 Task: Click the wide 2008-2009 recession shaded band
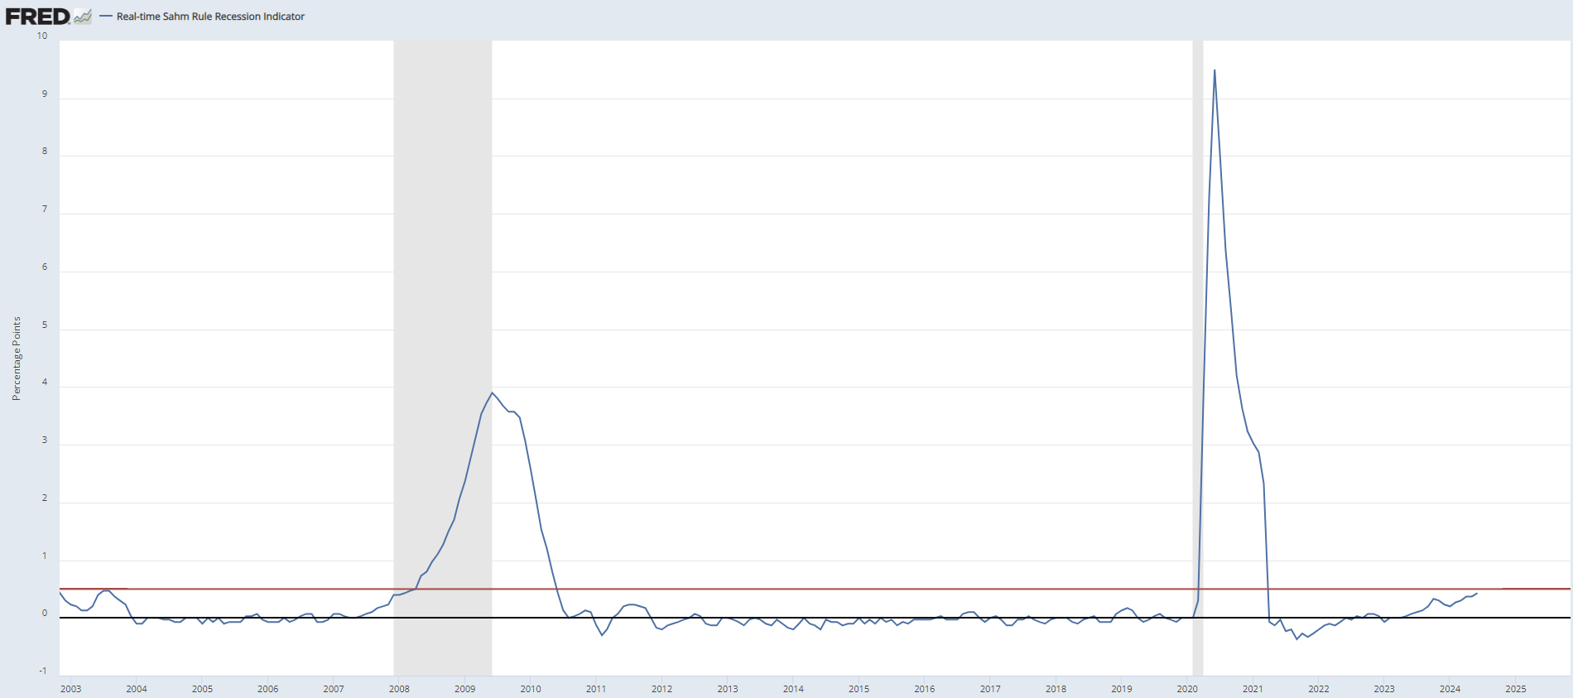point(442,248)
